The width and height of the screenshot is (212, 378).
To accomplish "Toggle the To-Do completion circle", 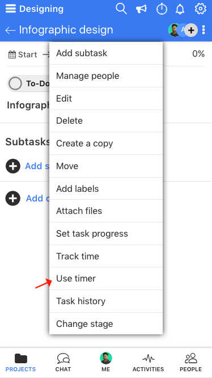I will 15,83.
